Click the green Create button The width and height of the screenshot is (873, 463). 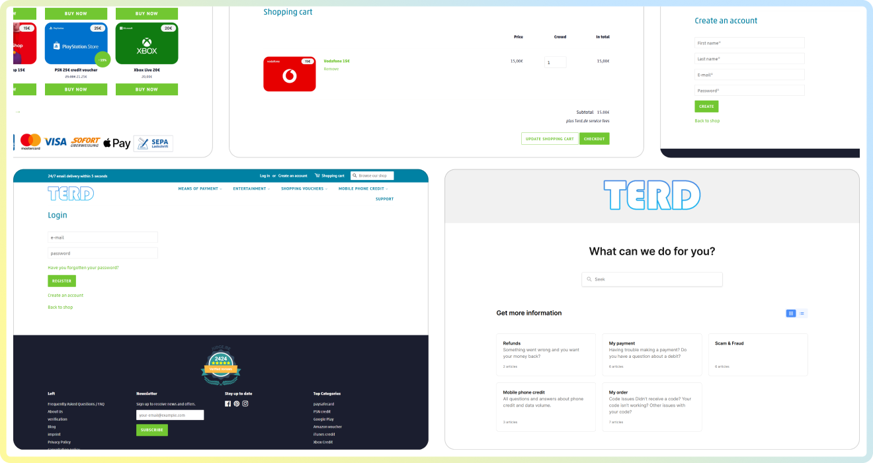[x=706, y=106]
